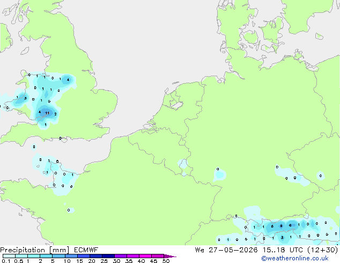Select the magenta 40–45 mm legend swatch
340x263 pixels.
click(145, 256)
